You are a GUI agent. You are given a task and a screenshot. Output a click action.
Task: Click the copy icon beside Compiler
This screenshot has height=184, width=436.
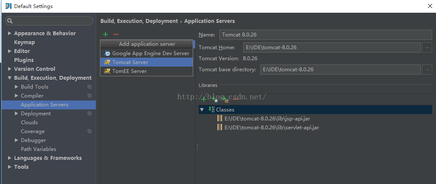[89, 95]
